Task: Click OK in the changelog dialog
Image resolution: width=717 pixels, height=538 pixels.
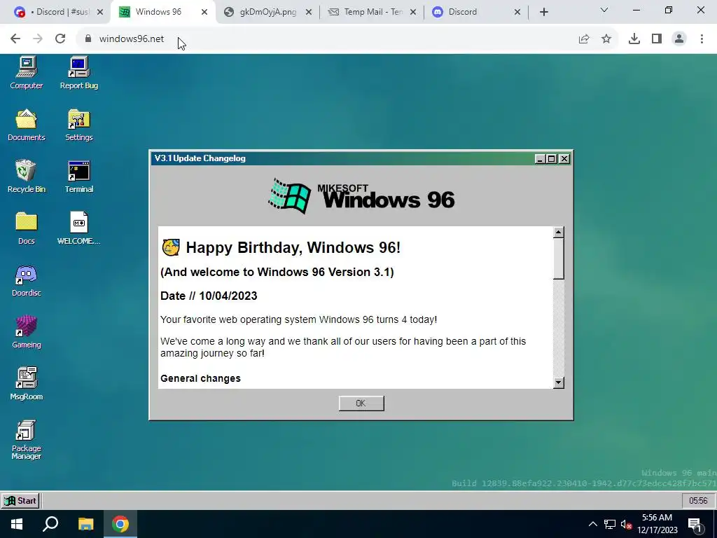Action: pos(361,403)
